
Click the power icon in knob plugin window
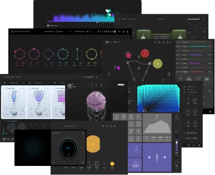tap(83, 162)
